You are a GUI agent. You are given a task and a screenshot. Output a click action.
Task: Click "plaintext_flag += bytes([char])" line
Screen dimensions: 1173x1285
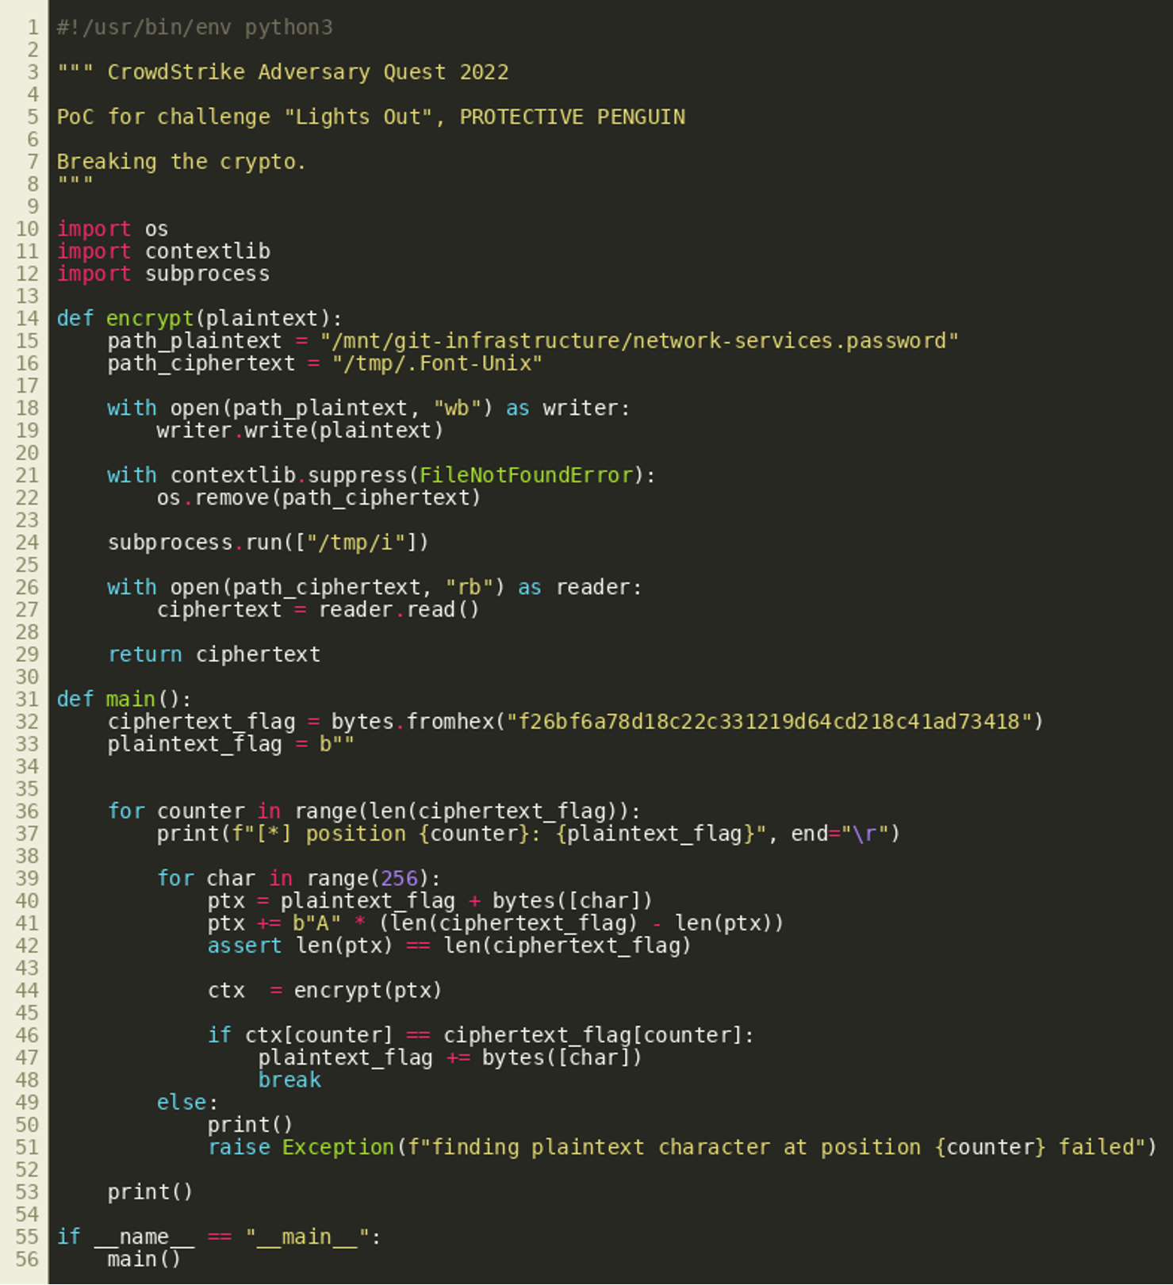pyautogui.click(x=450, y=1058)
